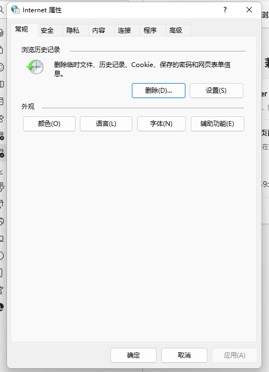Close the Internet 属性 dialog with X
The width and height of the screenshot is (269, 372).
tap(249, 10)
